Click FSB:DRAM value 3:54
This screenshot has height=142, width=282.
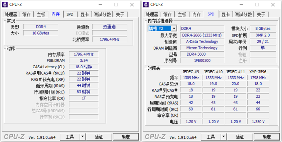pyautogui.click(x=84, y=61)
